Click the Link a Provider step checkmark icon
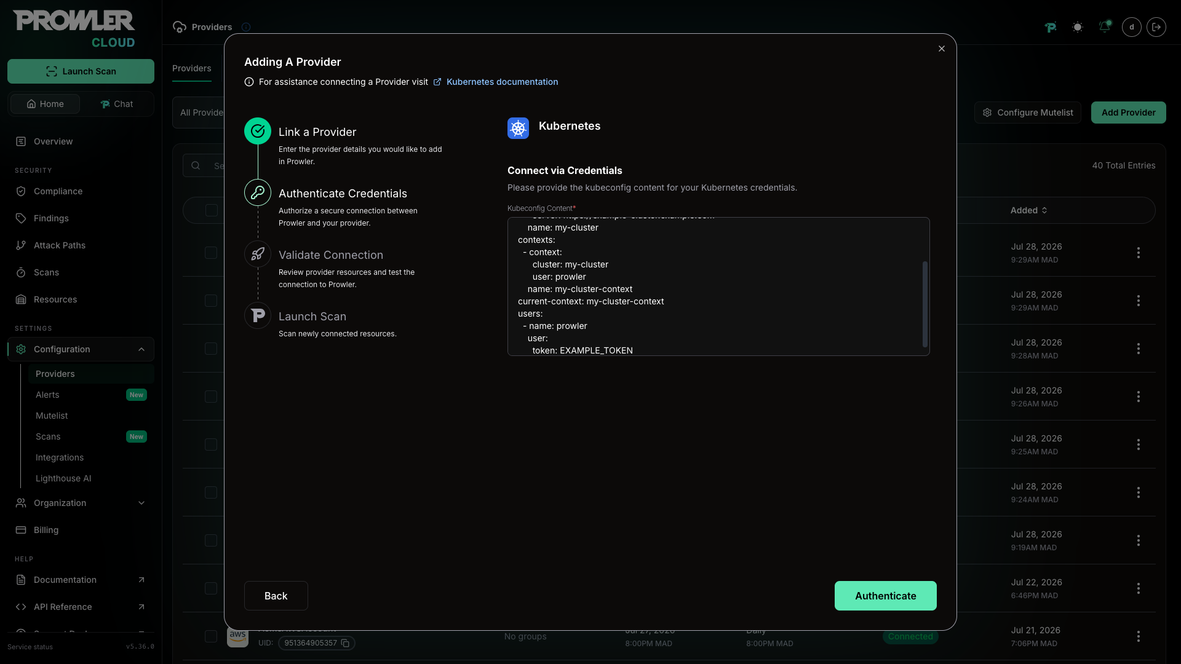Image resolution: width=1181 pixels, height=664 pixels. [x=258, y=131]
